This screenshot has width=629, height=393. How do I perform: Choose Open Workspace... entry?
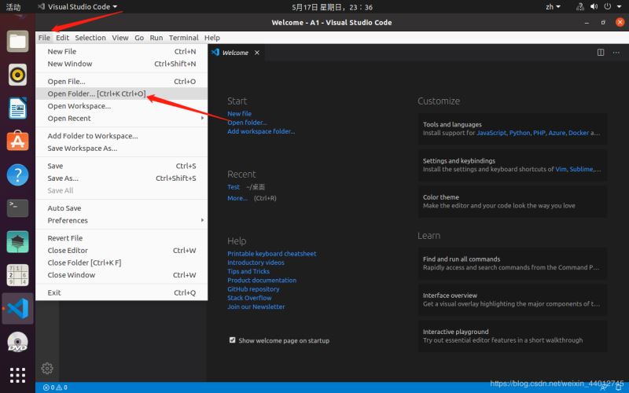coord(122,106)
